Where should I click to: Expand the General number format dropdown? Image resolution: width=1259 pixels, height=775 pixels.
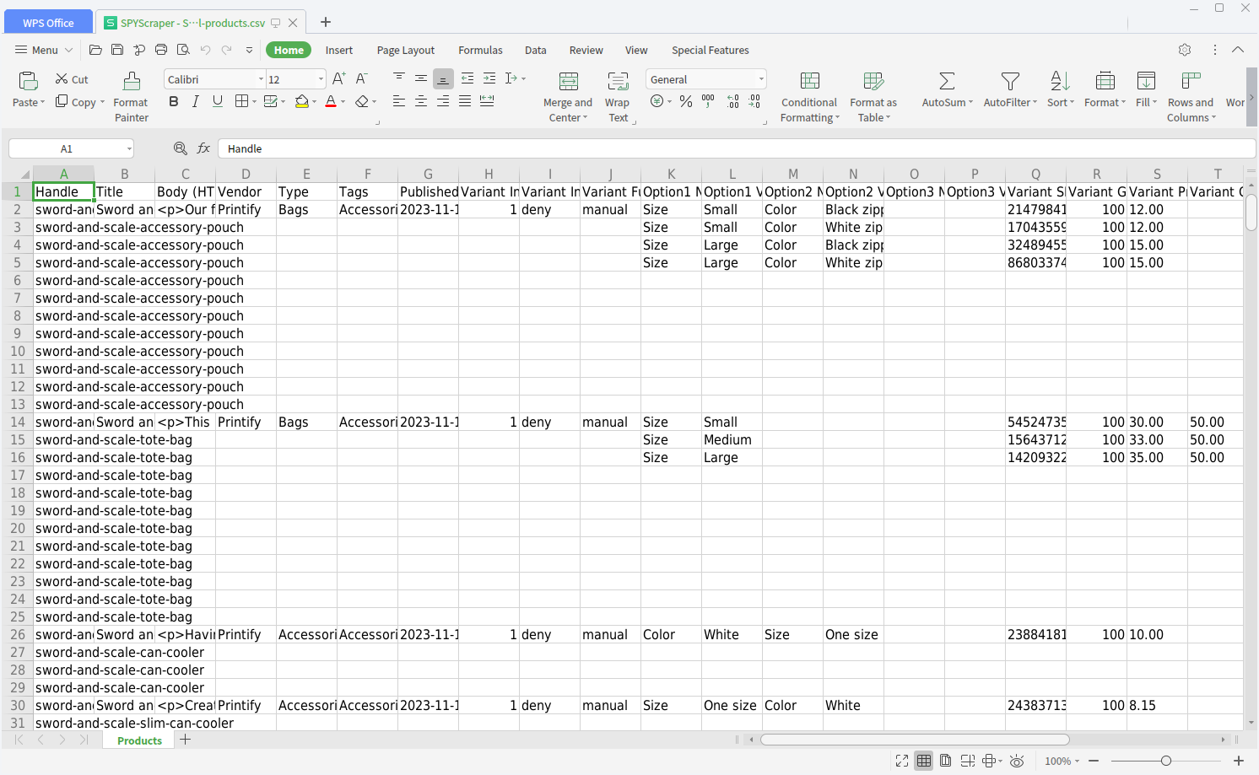pos(760,79)
